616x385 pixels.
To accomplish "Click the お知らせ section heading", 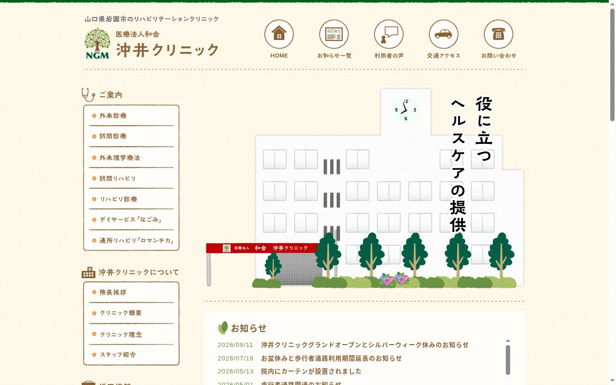I will (x=248, y=328).
